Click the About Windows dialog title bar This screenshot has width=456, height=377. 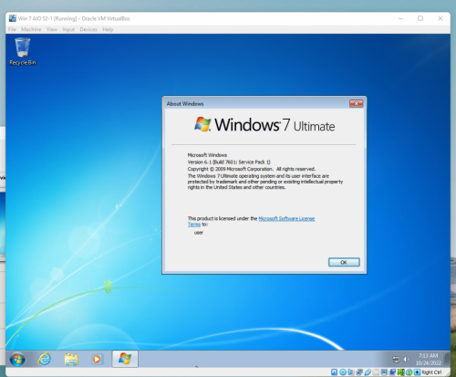(255, 104)
